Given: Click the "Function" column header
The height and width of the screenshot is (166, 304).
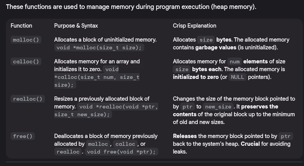Looking at the screenshot, I should point(21,26).
